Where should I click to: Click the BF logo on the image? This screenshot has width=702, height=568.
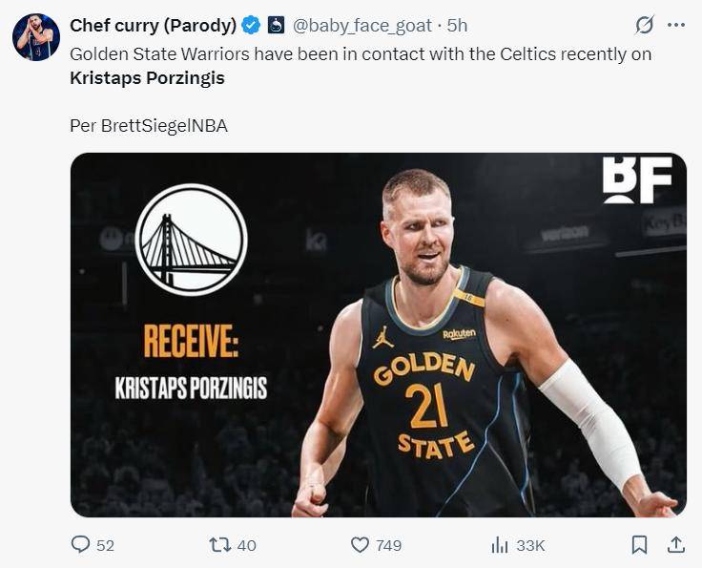click(636, 179)
